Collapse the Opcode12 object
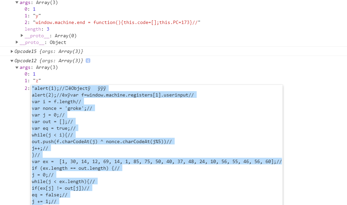Viewport: 347px width, 205px height. pyautogui.click(x=12, y=61)
